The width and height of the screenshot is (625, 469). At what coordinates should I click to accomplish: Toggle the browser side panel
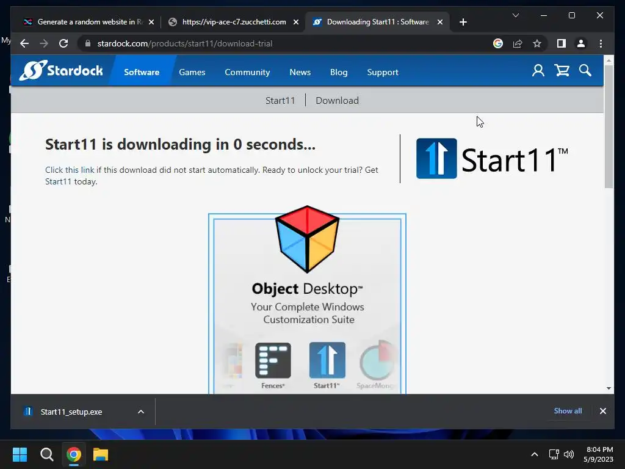[562, 43]
